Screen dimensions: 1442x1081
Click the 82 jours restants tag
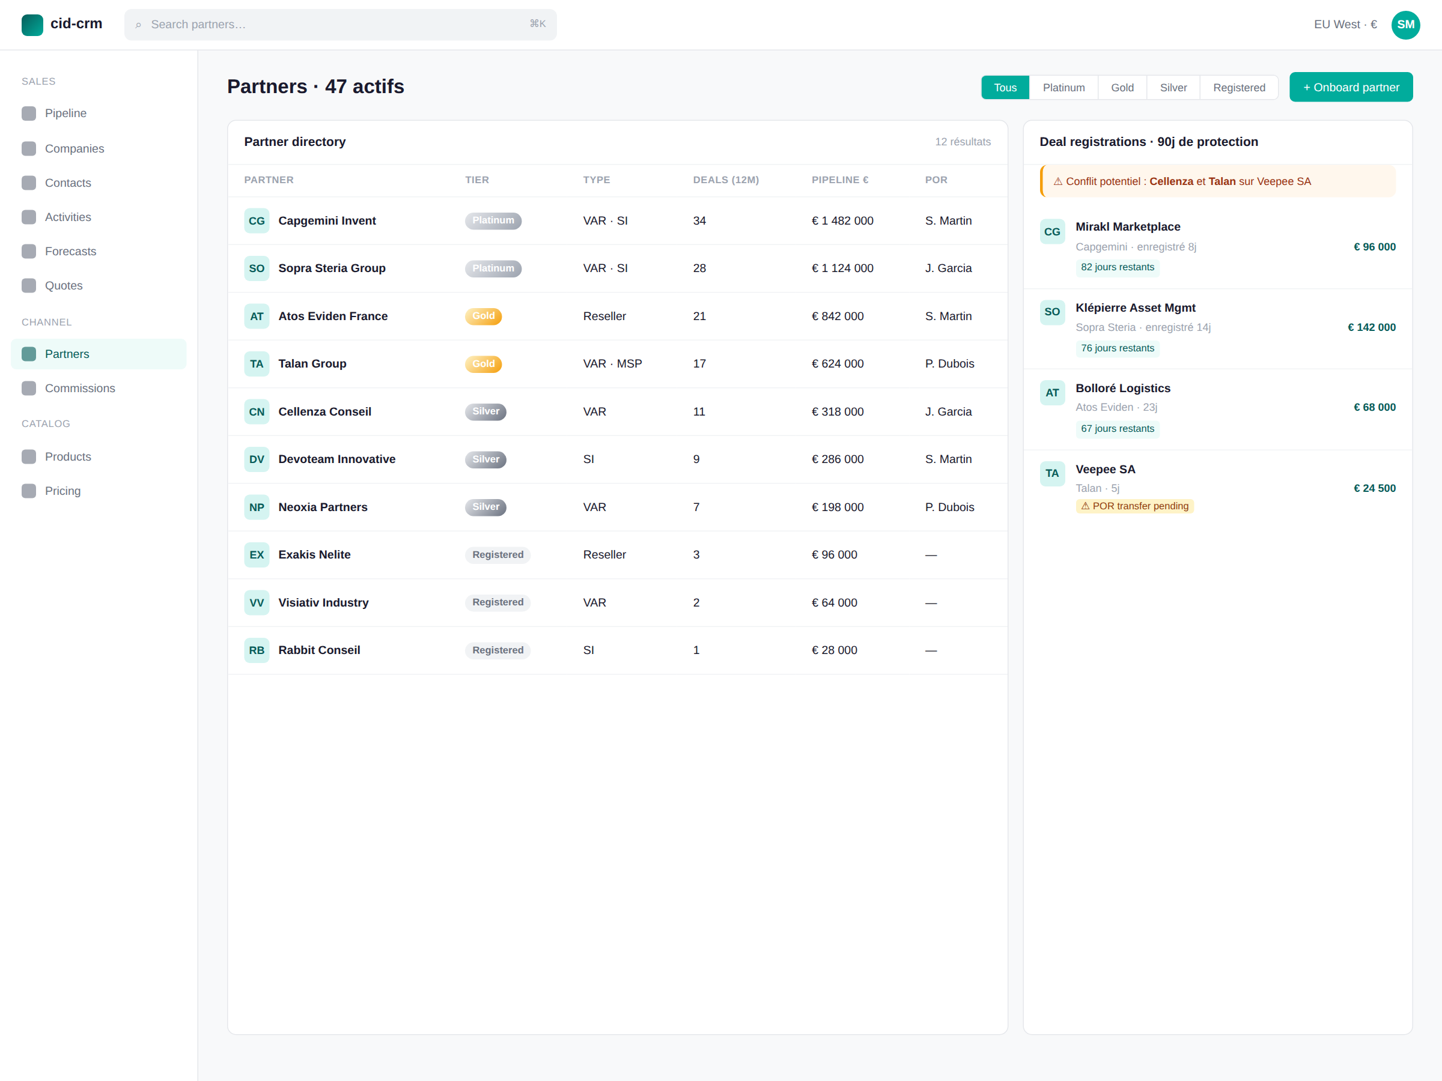(x=1118, y=267)
